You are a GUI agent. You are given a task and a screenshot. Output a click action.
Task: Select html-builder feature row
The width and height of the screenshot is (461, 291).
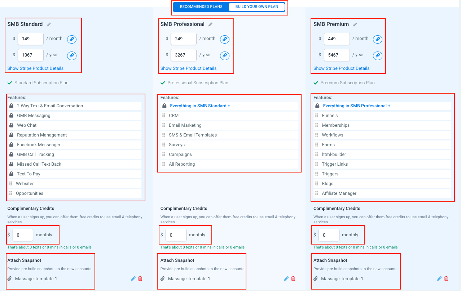pos(382,155)
